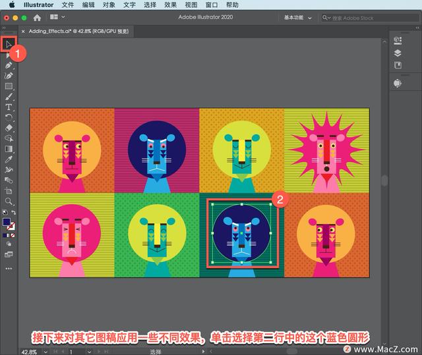
Task: Open the Layers panel icon
Action: pos(398,53)
